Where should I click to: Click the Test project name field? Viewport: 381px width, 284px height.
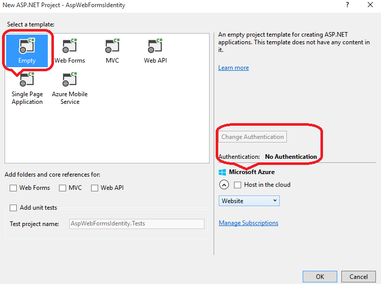click(x=136, y=224)
